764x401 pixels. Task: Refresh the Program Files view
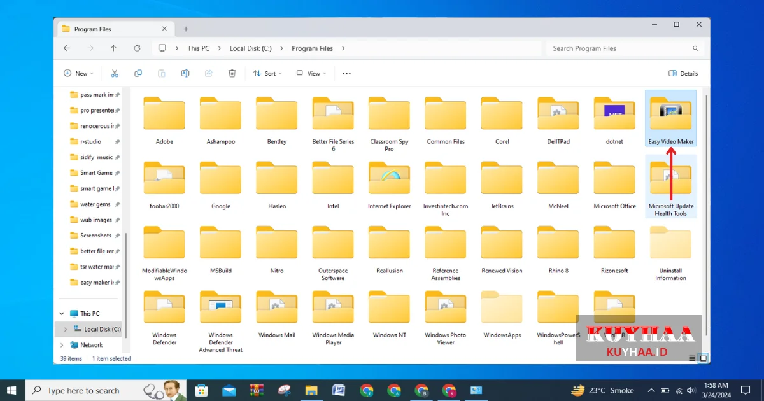pos(137,48)
